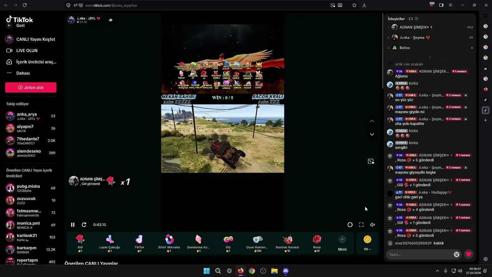Send the Sihirli Mıknatıs gift

(x=169, y=243)
